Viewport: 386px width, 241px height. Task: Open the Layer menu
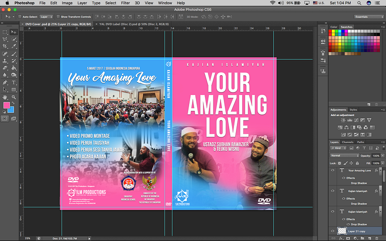tap(82, 3)
